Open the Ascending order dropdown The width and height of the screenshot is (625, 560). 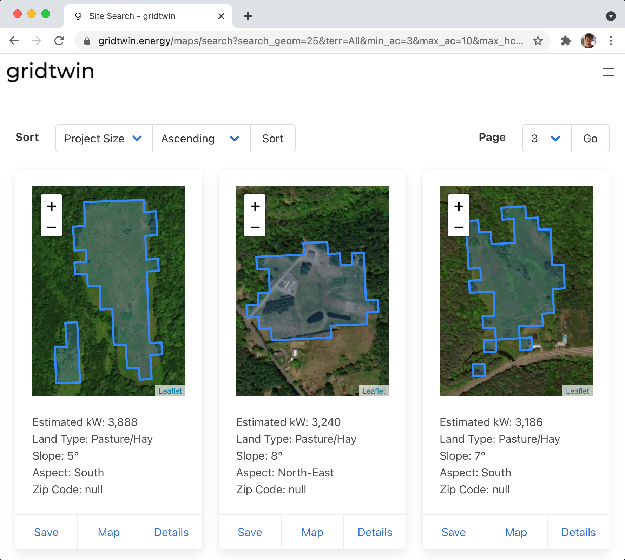click(201, 138)
